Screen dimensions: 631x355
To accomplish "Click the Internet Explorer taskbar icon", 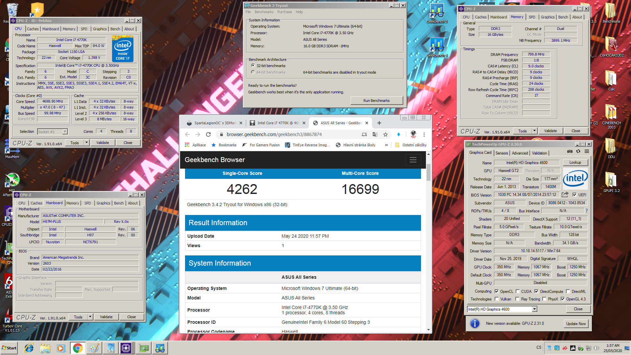I will click(29, 348).
